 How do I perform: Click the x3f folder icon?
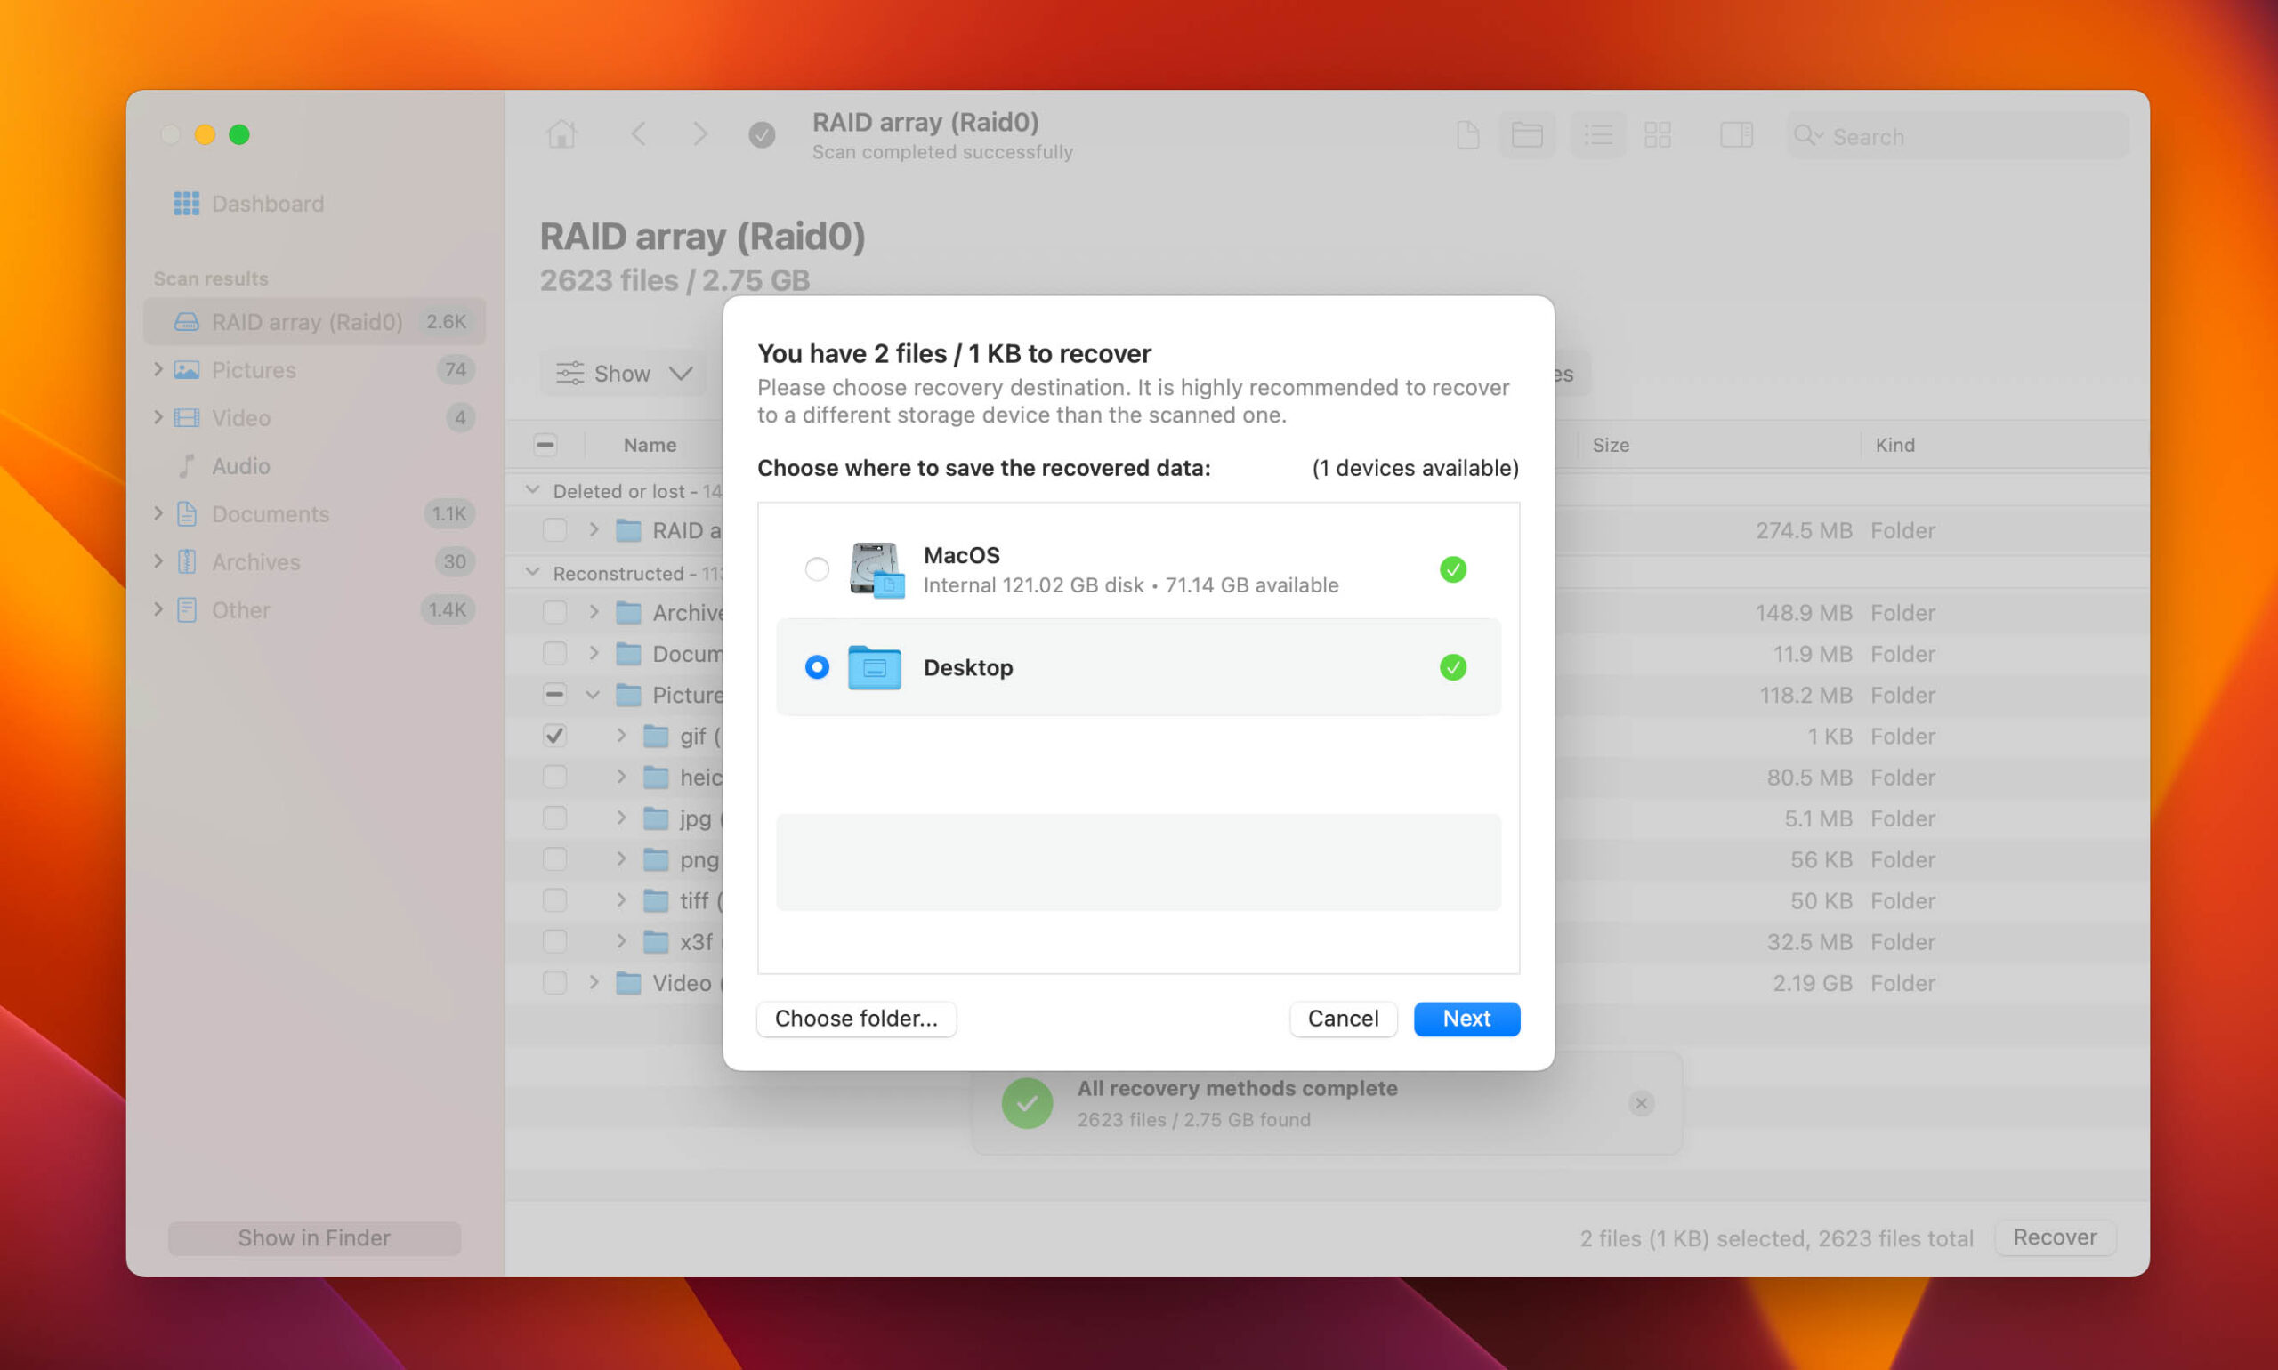point(656,941)
